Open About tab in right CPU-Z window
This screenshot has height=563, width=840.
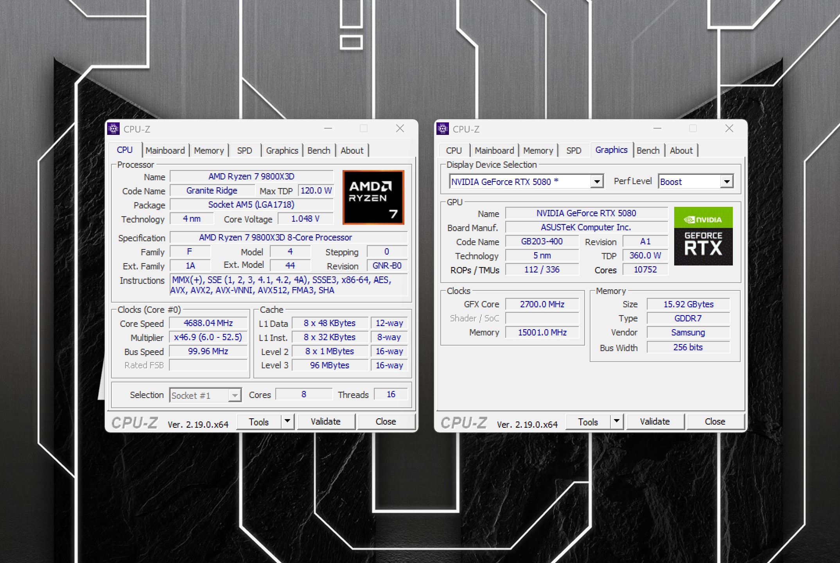click(x=681, y=151)
